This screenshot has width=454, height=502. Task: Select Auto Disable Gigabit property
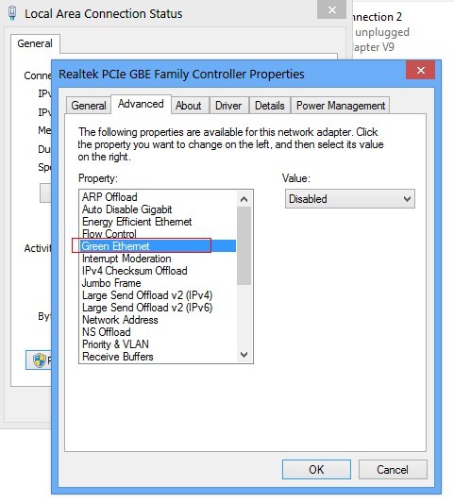point(158,209)
